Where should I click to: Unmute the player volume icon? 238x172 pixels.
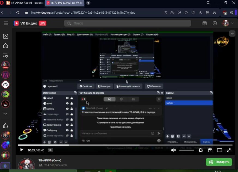[x=173, y=150]
